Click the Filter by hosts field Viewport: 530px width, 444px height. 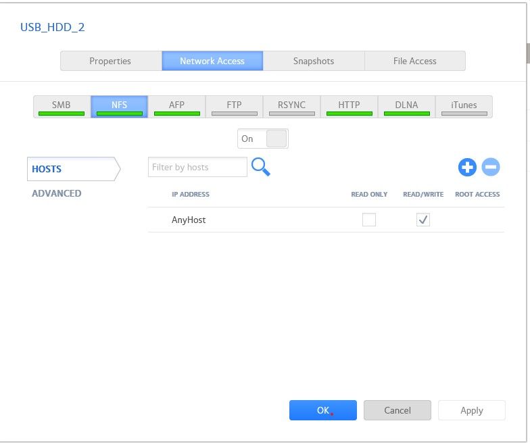click(x=197, y=168)
